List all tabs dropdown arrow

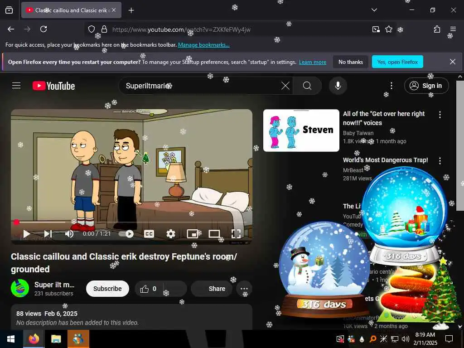coord(374,10)
